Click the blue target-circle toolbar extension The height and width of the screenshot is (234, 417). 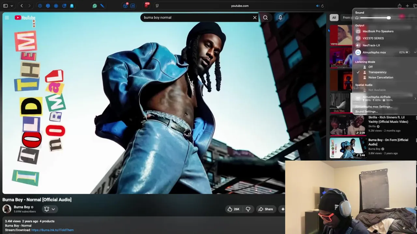coord(56,6)
